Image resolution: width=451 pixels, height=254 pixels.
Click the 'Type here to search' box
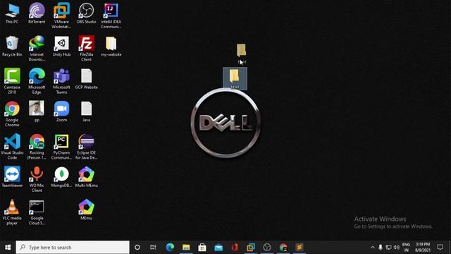(x=73, y=248)
